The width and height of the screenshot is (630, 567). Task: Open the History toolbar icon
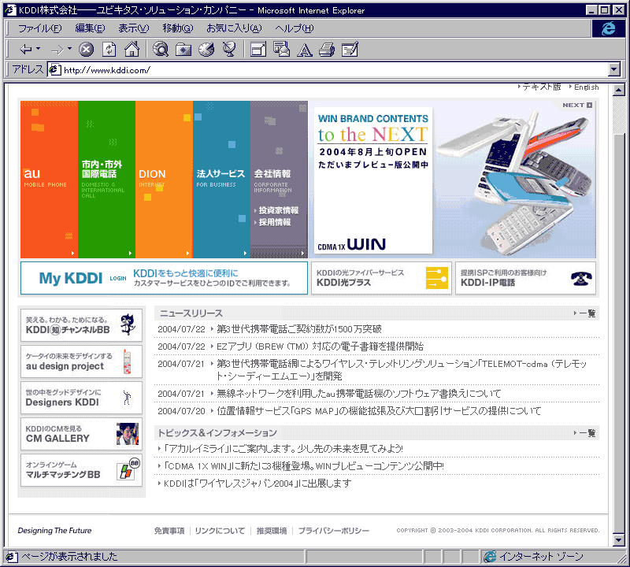[x=206, y=50]
